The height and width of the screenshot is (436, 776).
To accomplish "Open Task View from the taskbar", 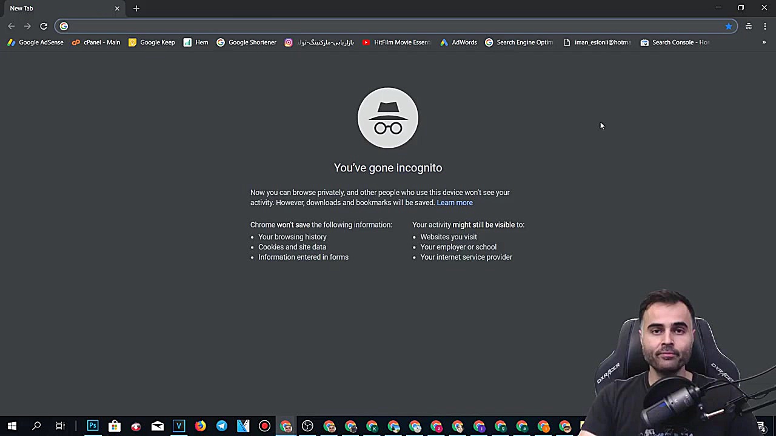I will point(60,426).
